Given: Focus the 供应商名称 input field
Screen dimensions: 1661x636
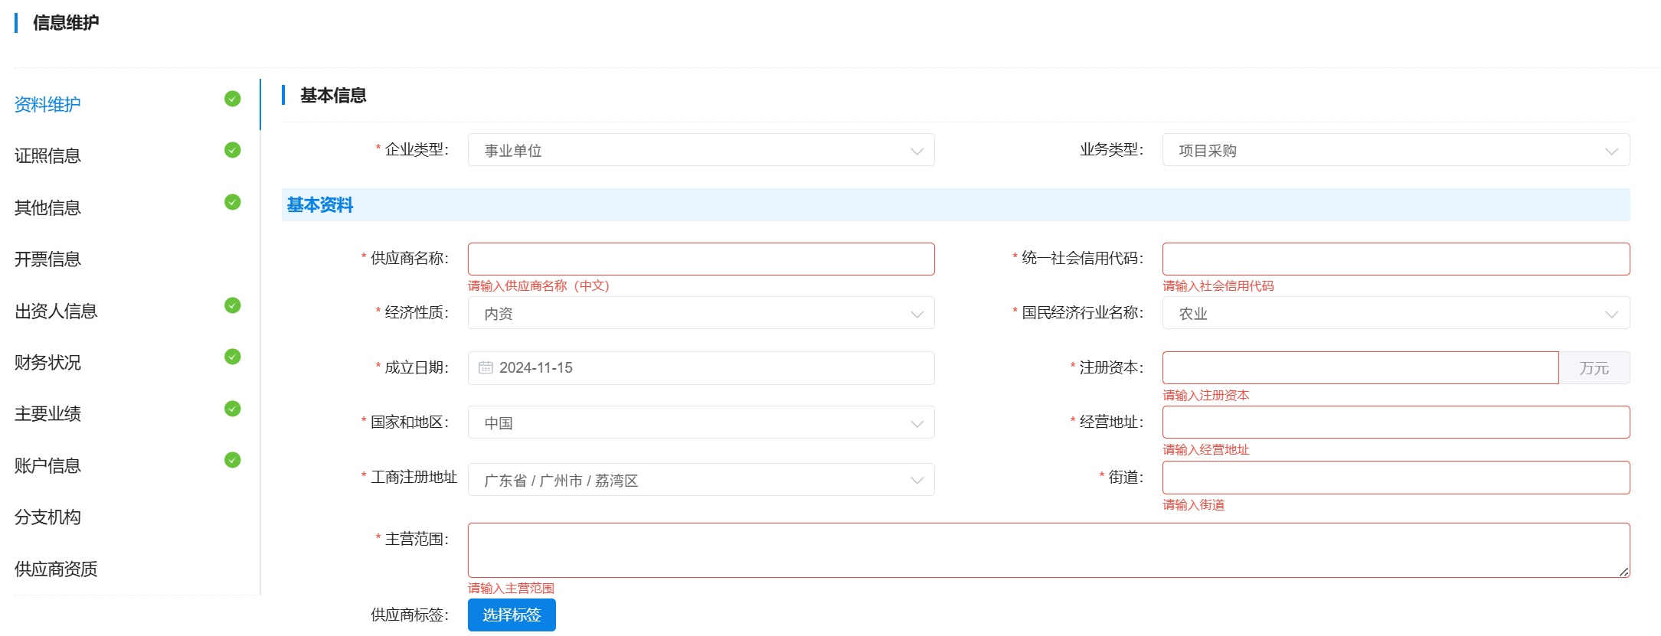Looking at the screenshot, I should pos(701,259).
